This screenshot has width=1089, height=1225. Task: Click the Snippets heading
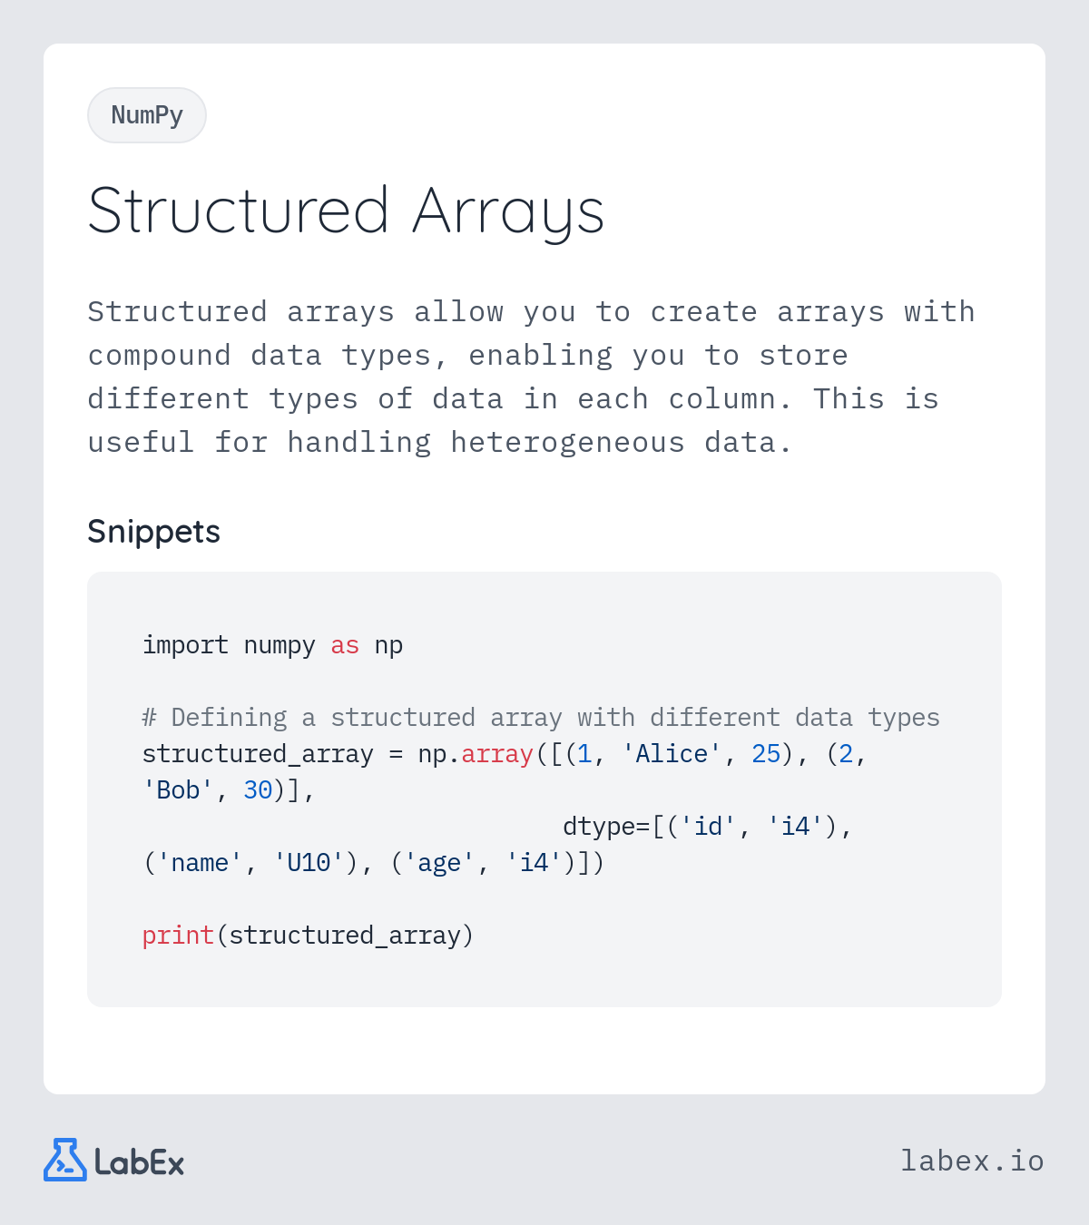[153, 531]
